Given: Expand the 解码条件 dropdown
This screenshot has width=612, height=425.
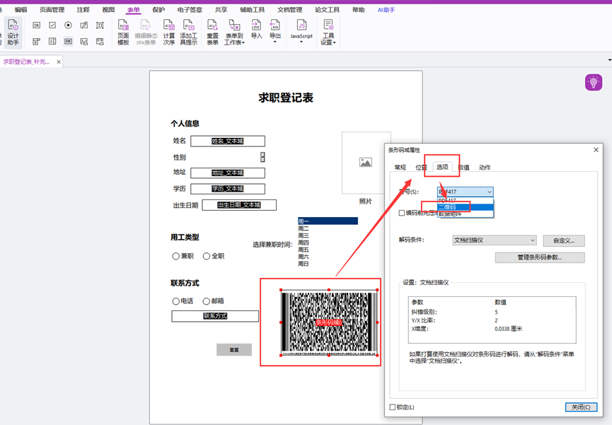Looking at the screenshot, I should point(494,240).
